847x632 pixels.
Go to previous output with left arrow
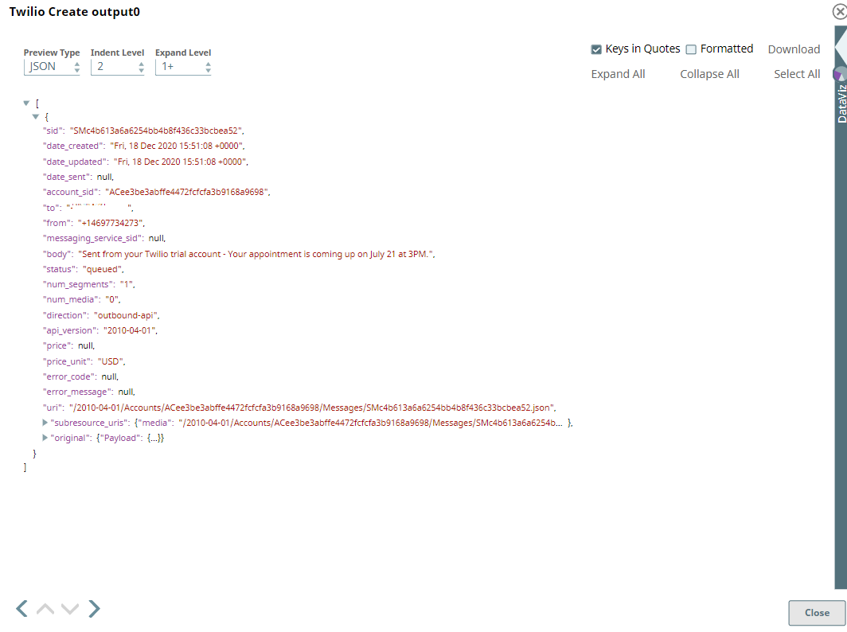(x=21, y=608)
